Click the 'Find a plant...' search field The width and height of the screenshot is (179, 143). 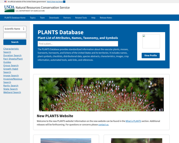coord(78,44)
